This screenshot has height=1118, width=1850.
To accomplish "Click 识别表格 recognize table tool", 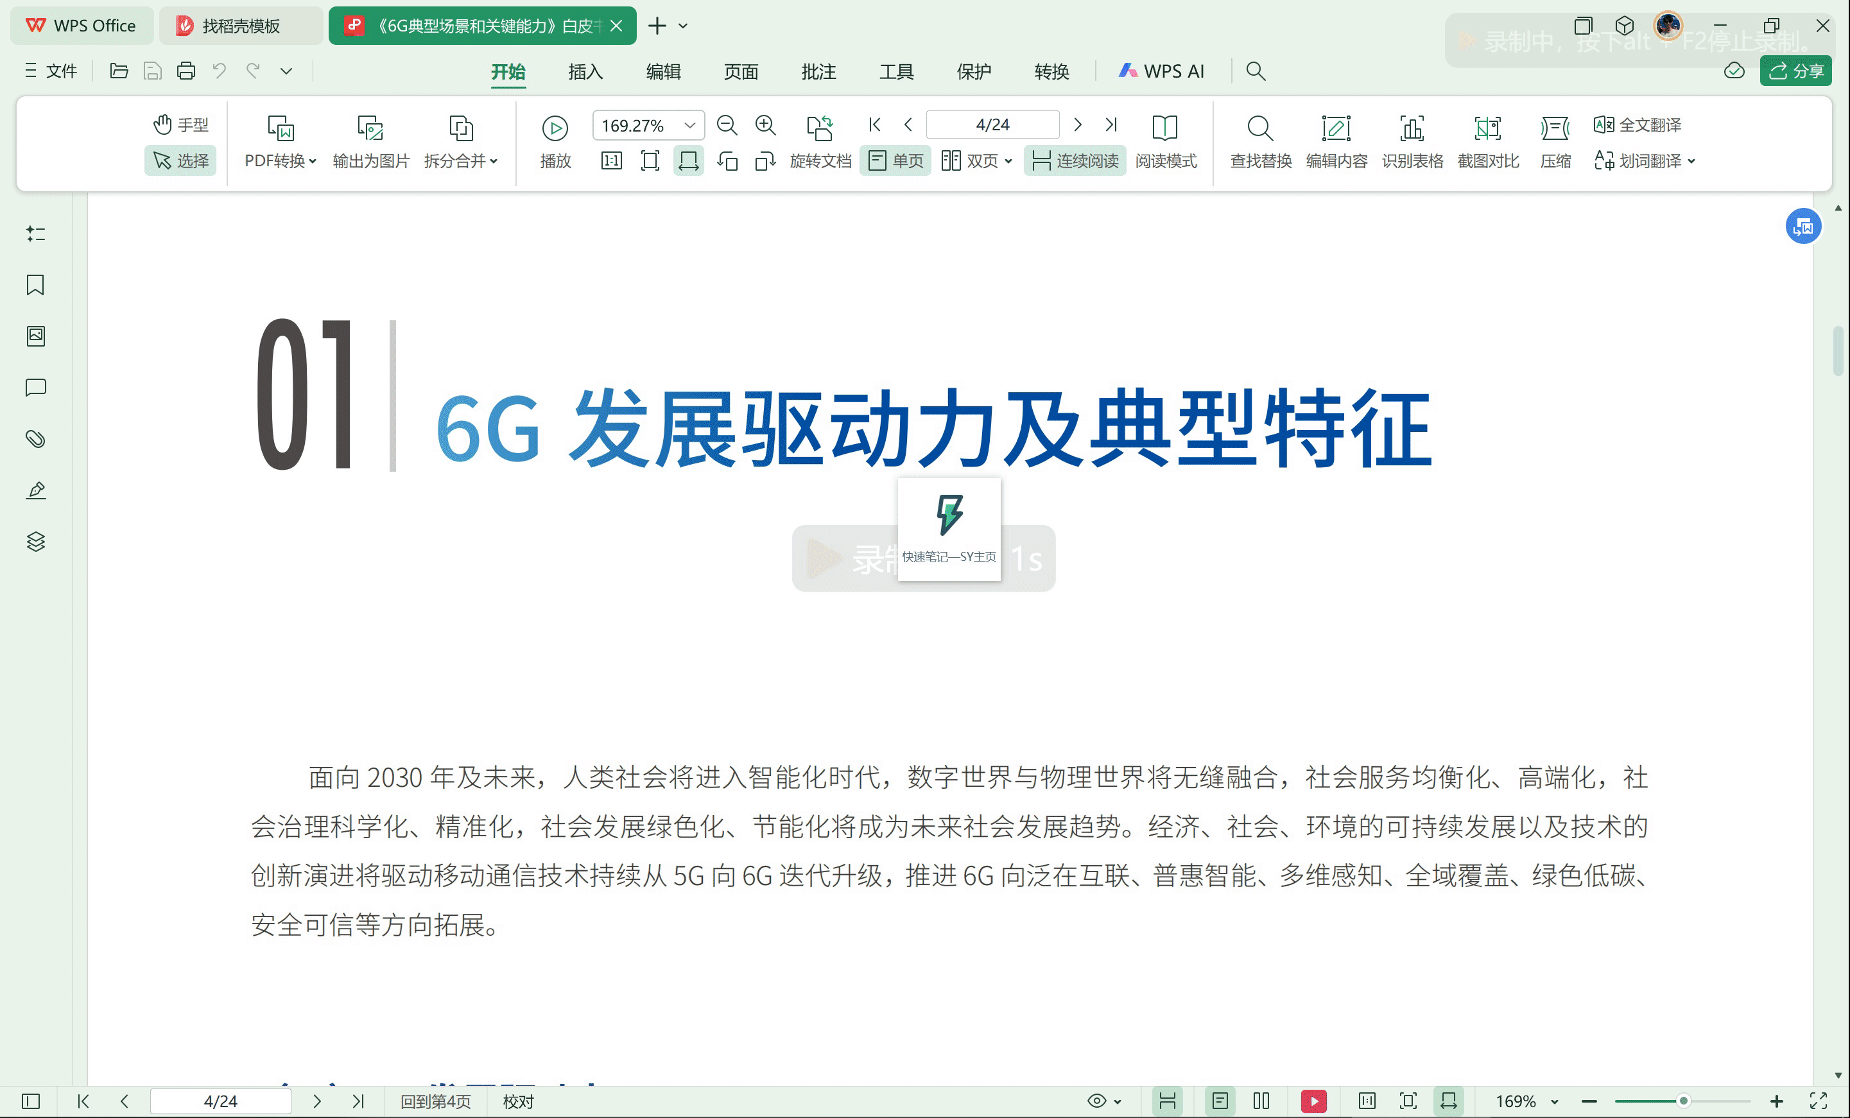I will pyautogui.click(x=1412, y=141).
